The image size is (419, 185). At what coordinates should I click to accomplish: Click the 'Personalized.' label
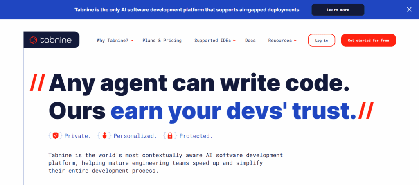pyautogui.click(x=135, y=136)
